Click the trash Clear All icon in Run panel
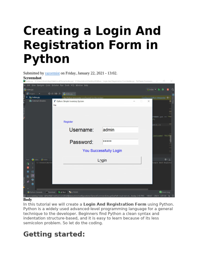This screenshot has height=264, width=198. [33, 184]
